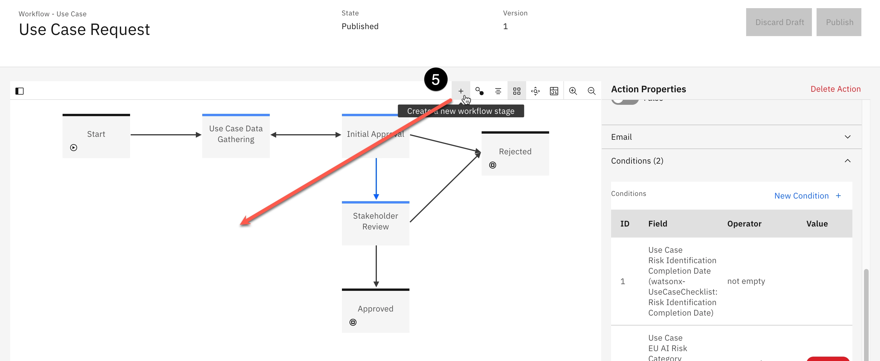Click the play icon in Start stage
The image size is (880, 361).
click(73, 148)
